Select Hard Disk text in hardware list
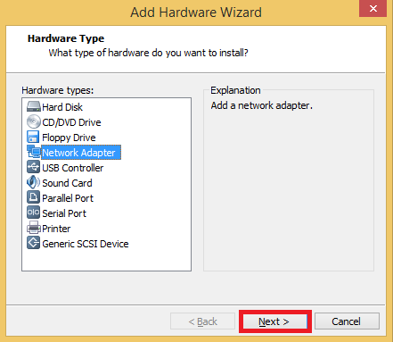 click(x=62, y=107)
